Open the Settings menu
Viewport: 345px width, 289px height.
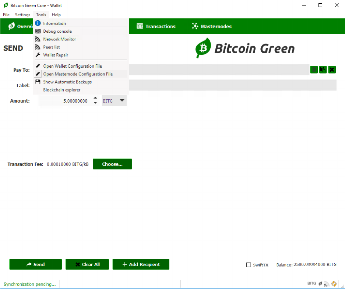pyautogui.click(x=22, y=15)
